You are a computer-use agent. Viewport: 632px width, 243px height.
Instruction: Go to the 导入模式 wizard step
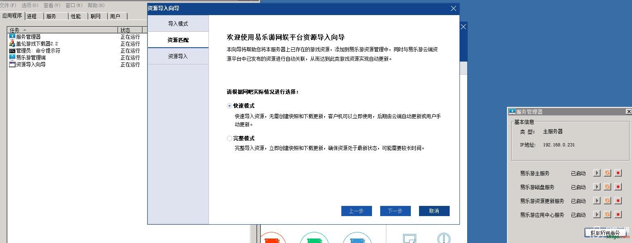pyautogui.click(x=178, y=24)
